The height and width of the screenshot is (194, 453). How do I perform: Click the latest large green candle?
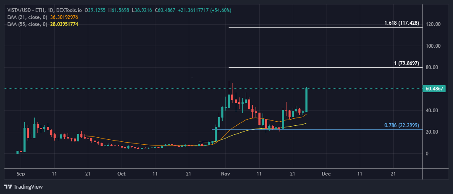[306, 100]
